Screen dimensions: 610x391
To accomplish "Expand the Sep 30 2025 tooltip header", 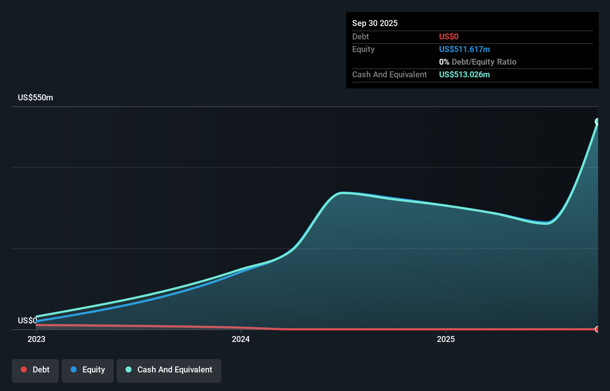I will tap(375, 23).
